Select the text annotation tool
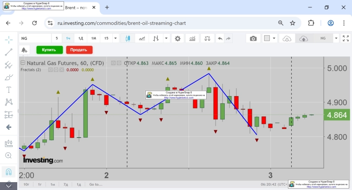Viewport: 352px width, 190px height. click(x=8, y=90)
